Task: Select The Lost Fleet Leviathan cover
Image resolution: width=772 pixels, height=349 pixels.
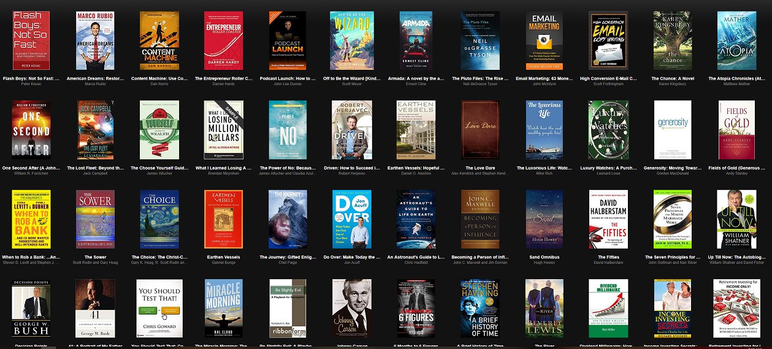Action: pos(95,130)
